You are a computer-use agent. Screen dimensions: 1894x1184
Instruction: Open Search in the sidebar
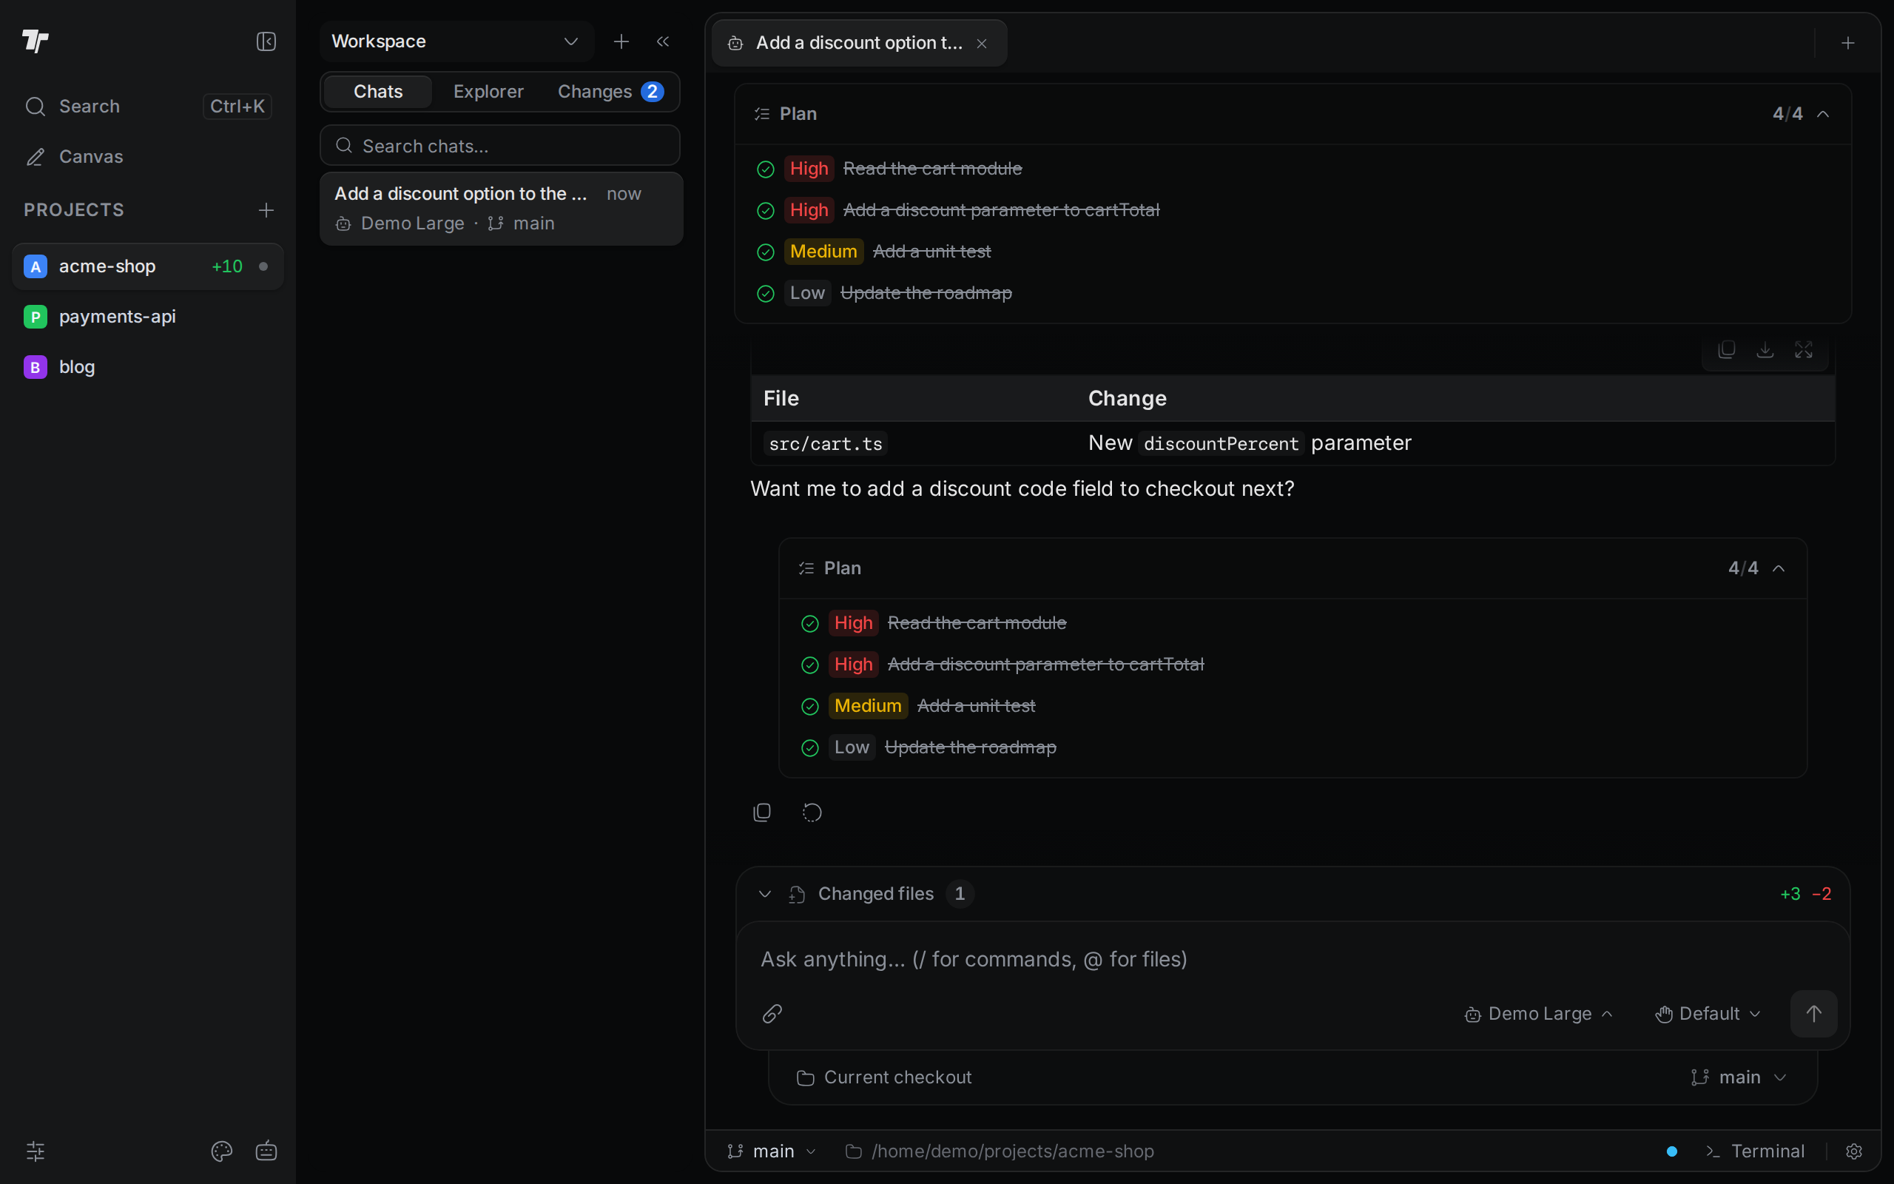click(x=148, y=106)
